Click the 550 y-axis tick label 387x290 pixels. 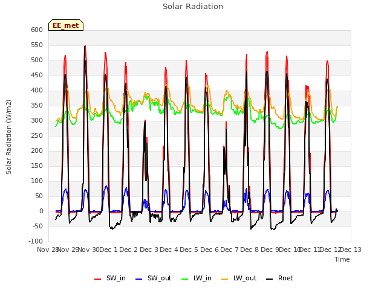pyautogui.click(x=37, y=45)
